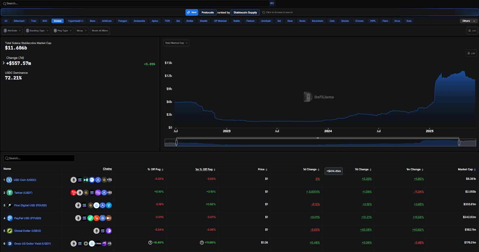This screenshot has width=479, height=252.
Task: Select the Arbitrum chain tab
Action: (107, 21)
